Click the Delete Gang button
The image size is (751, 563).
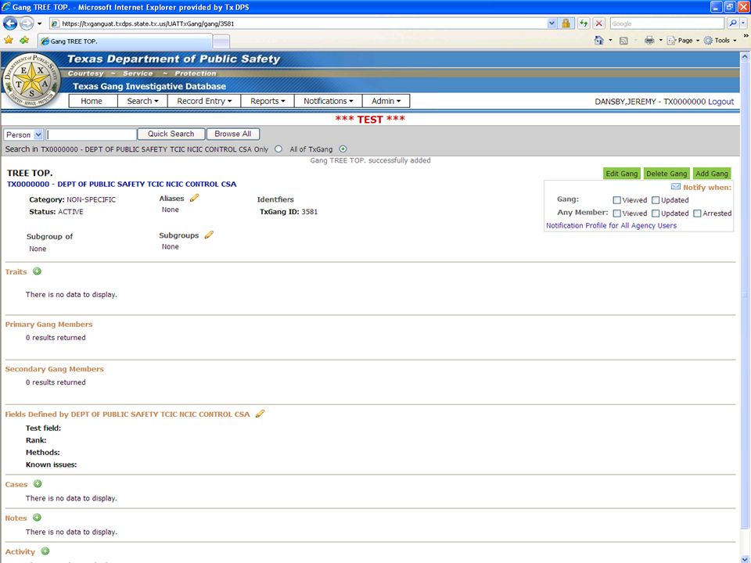click(x=667, y=174)
